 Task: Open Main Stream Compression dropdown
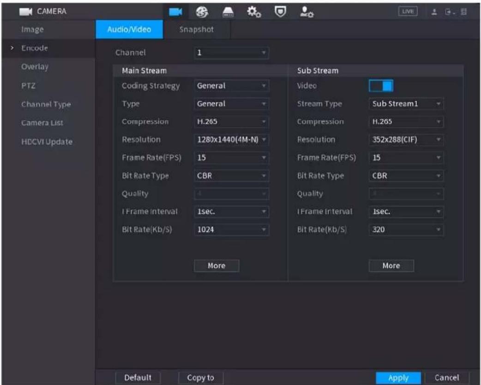(231, 122)
